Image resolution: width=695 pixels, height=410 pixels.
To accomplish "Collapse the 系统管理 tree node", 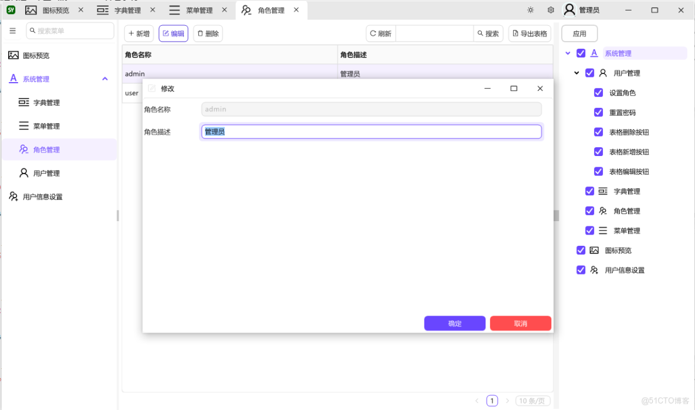I will tap(568, 53).
